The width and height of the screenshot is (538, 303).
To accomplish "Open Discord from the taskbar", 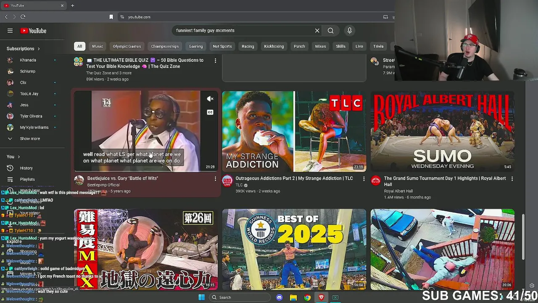I will (280, 298).
